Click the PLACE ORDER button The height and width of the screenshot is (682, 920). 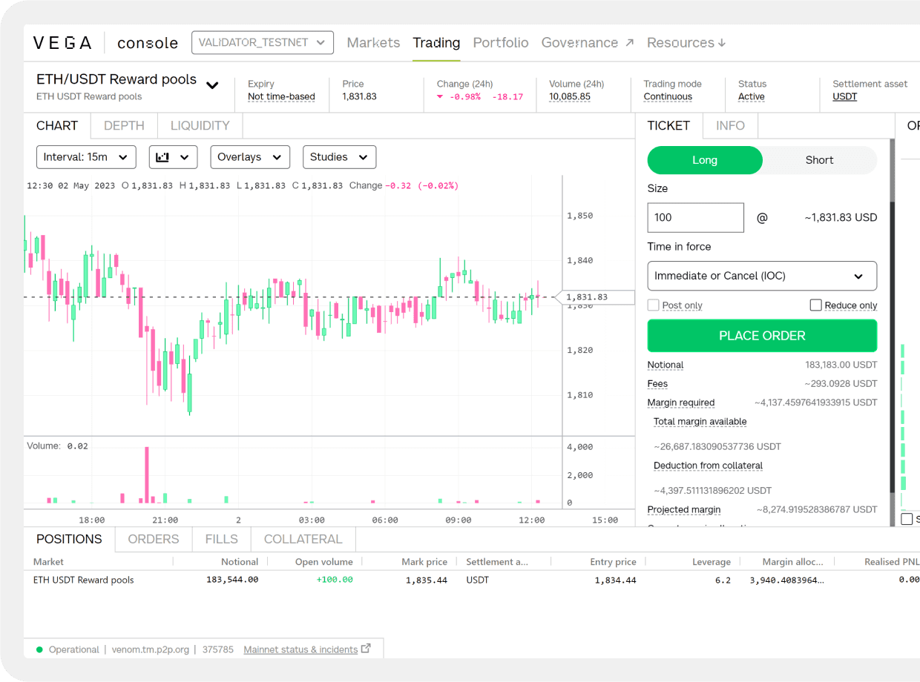coord(762,336)
